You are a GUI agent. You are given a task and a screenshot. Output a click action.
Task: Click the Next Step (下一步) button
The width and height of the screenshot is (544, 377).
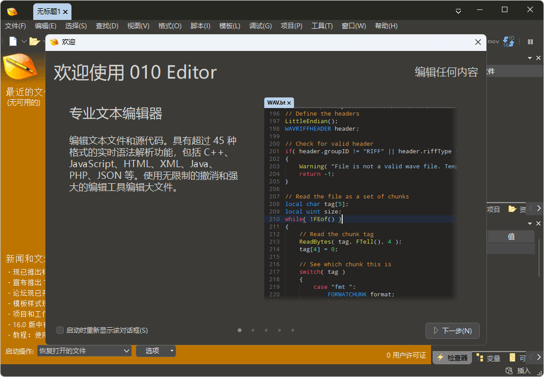coord(452,331)
